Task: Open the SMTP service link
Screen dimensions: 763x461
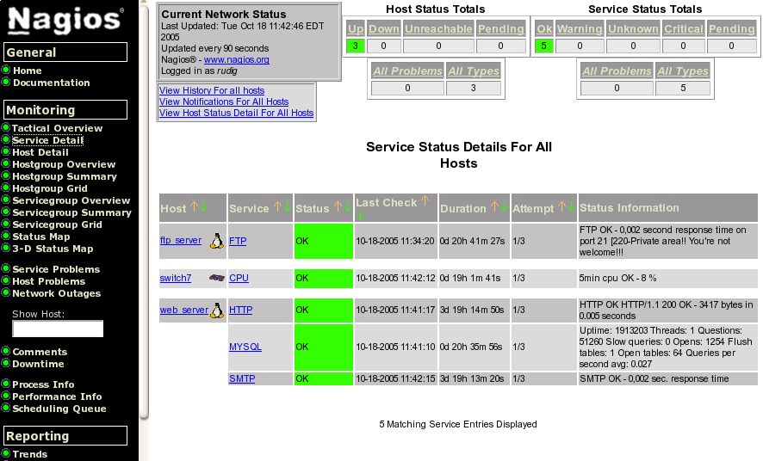Action: (x=242, y=378)
